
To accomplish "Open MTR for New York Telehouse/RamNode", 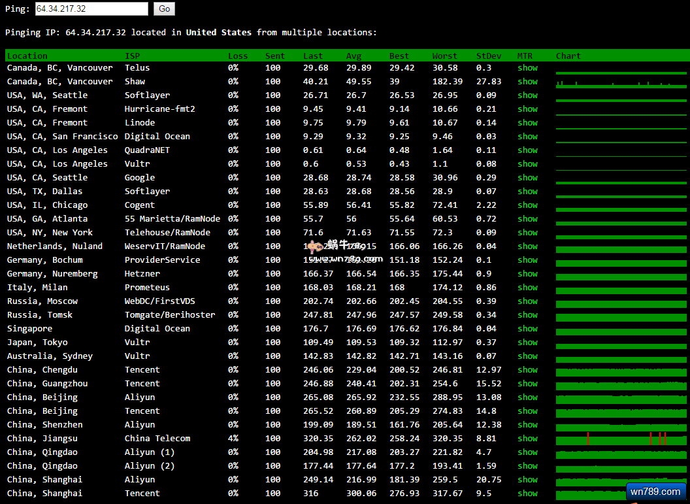I will coord(527,233).
